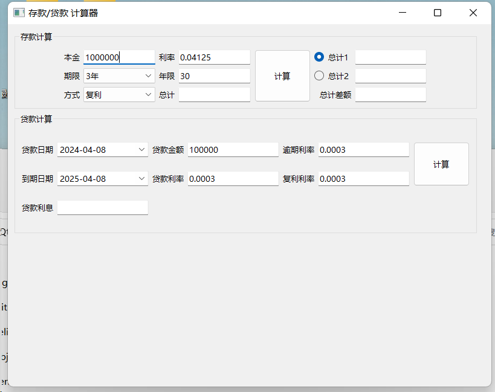Click the 贷款利息 result field
This screenshot has height=392, width=495.
pos(103,208)
